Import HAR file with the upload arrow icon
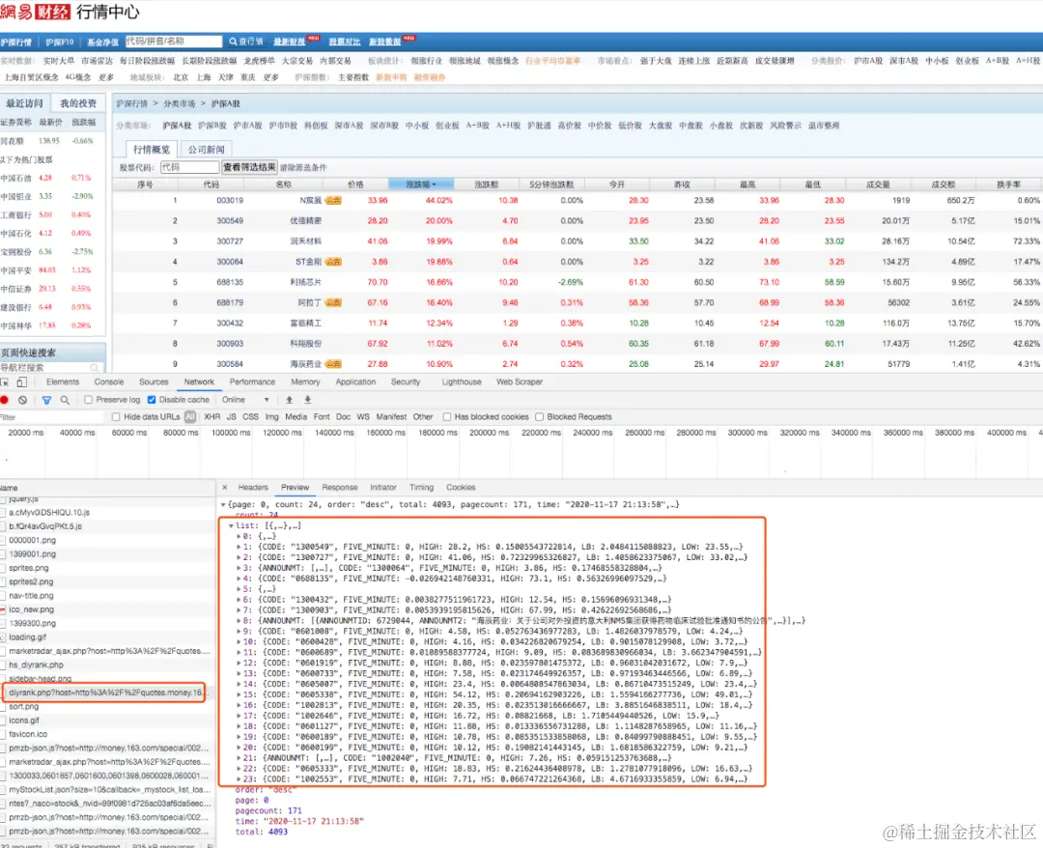This screenshot has height=848, width=1043. [290, 400]
